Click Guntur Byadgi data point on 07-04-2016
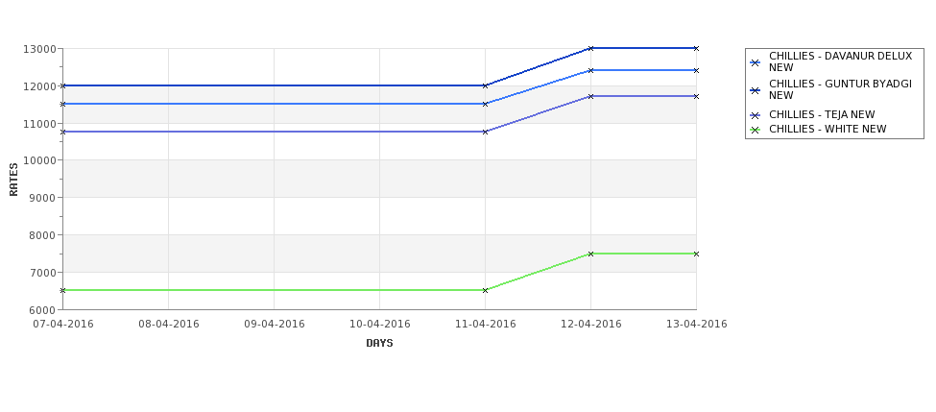This screenshot has width=936, height=412. [62, 86]
